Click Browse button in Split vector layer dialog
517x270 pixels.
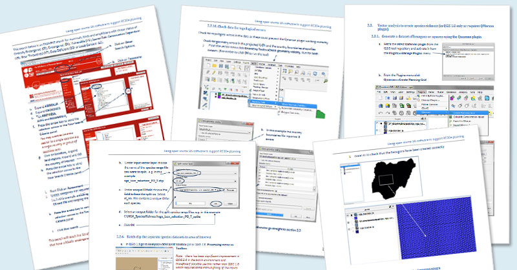click(230, 190)
